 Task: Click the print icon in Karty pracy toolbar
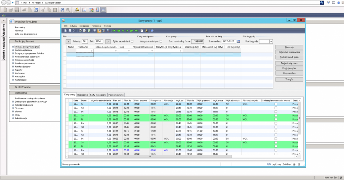tap(80, 31)
